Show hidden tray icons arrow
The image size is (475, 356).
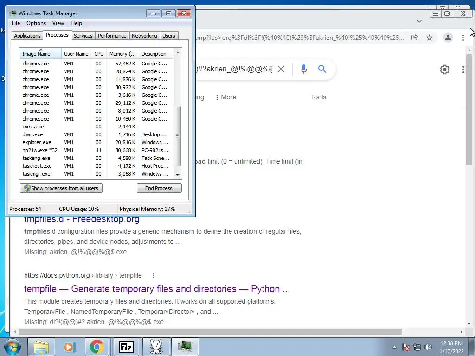[394, 347]
